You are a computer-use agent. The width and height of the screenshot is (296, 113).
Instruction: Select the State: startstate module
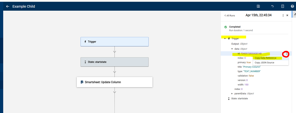click(x=114, y=62)
